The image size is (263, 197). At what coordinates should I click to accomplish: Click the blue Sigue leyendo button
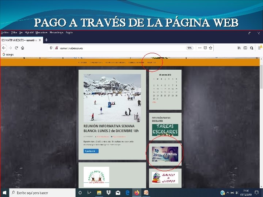91,151
